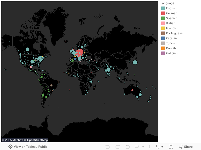Screen dimensions: 201x150
Task: Select Galician in the legend
Action: tap(172, 53)
